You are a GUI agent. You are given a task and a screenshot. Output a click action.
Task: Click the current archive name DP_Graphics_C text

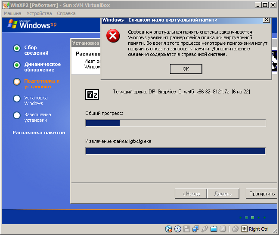pos(189,92)
